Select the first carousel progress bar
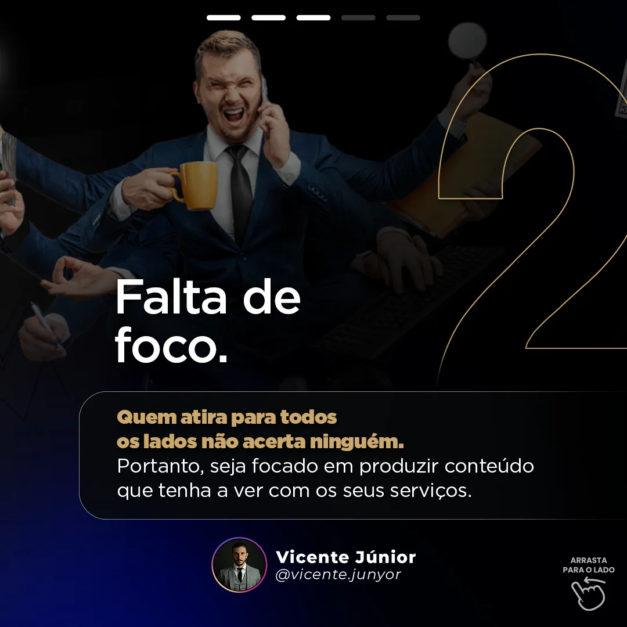This screenshot has width=627, height=627. [x=224, y=17]
